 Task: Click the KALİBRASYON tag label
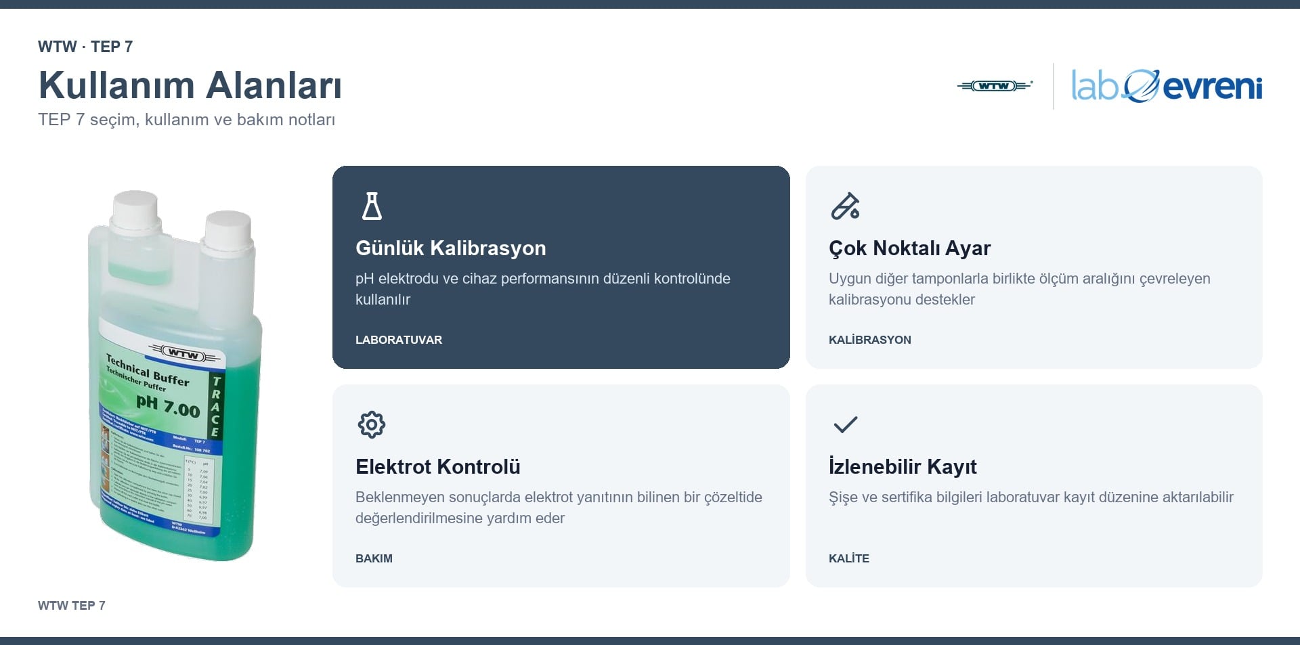[869, 340]
